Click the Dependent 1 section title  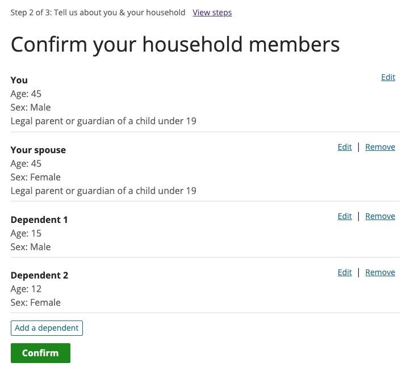39,220
